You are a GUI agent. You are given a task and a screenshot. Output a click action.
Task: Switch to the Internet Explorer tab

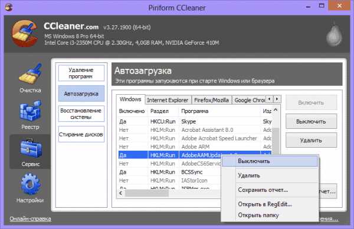[x=168, y=100]
